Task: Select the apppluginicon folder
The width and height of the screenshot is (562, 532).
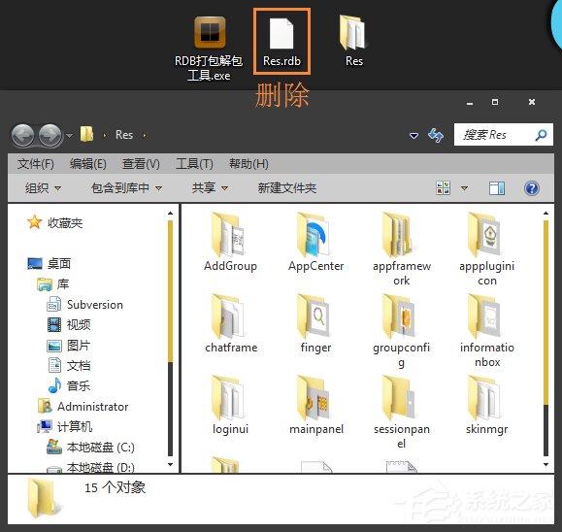Action: click(x=486, y=249)
